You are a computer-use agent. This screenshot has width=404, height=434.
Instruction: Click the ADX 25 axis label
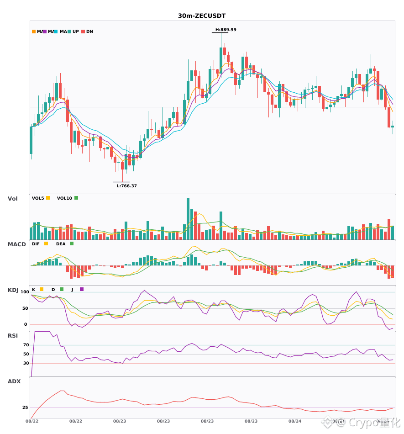tap(25, 408)
